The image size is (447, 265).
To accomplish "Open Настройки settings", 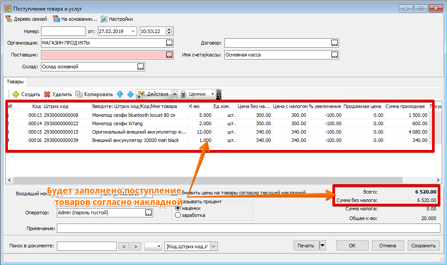I will coord(117,19).
